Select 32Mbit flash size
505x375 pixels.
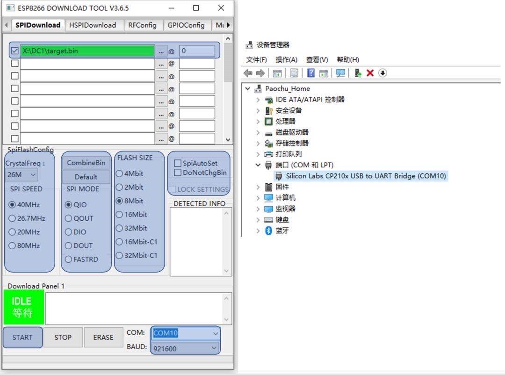pyautogui.click(x=120, y=228)
